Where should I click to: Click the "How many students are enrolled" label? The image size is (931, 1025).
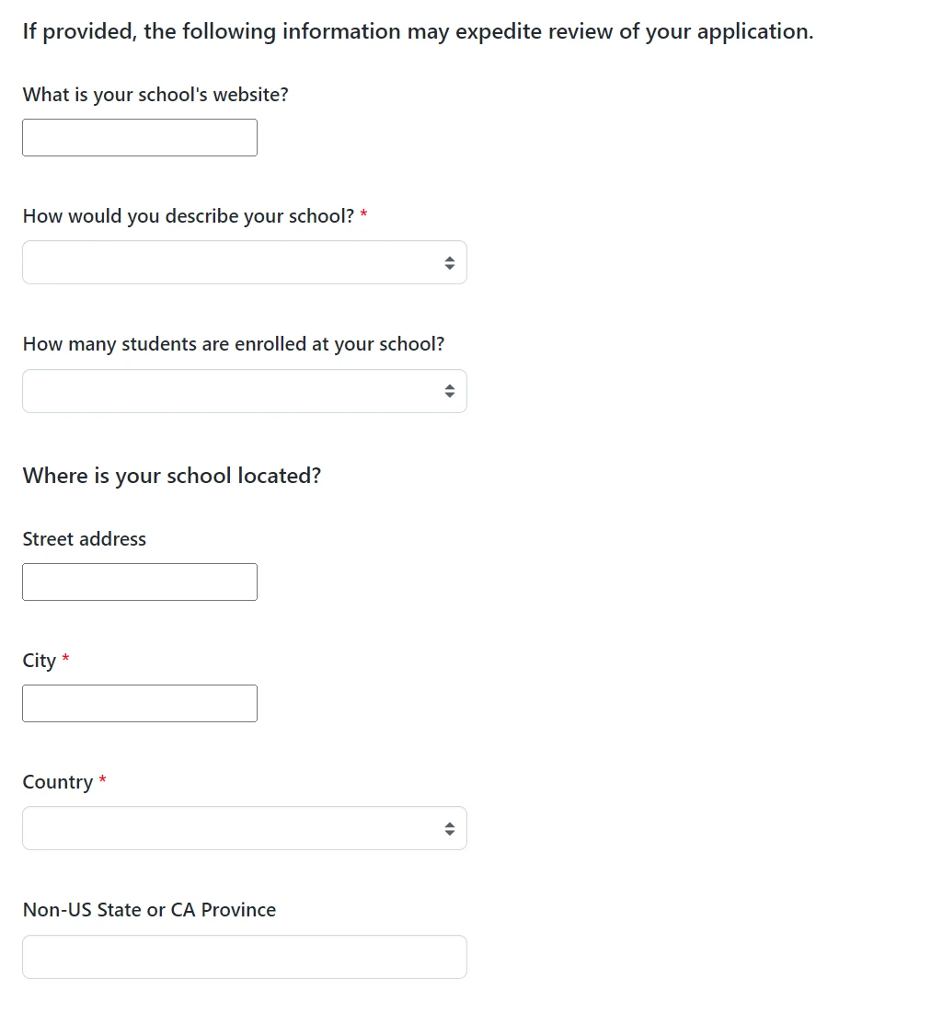click(x=234, y=344)
